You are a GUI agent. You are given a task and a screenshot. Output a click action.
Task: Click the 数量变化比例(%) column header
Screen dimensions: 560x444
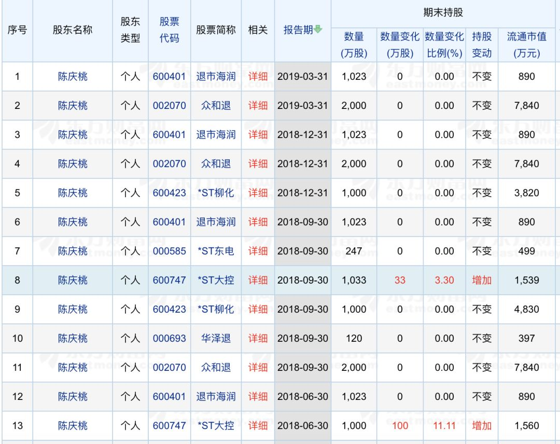click(x=444, y=45)
